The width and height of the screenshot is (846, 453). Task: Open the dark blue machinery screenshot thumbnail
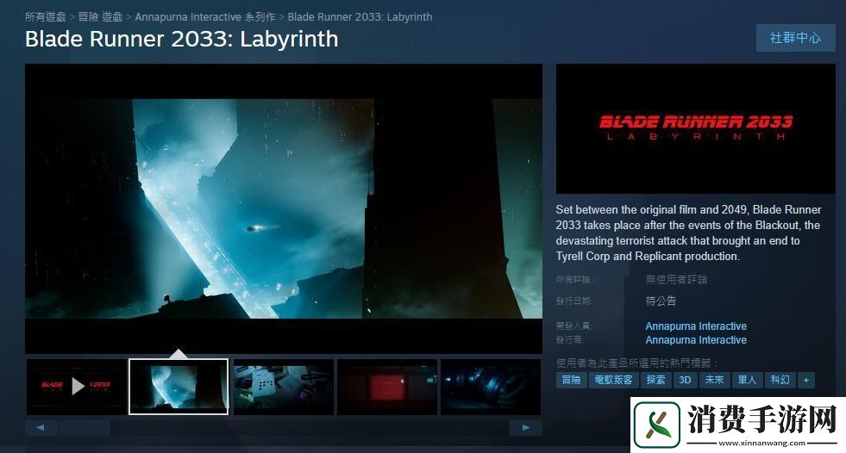(491, 387)
